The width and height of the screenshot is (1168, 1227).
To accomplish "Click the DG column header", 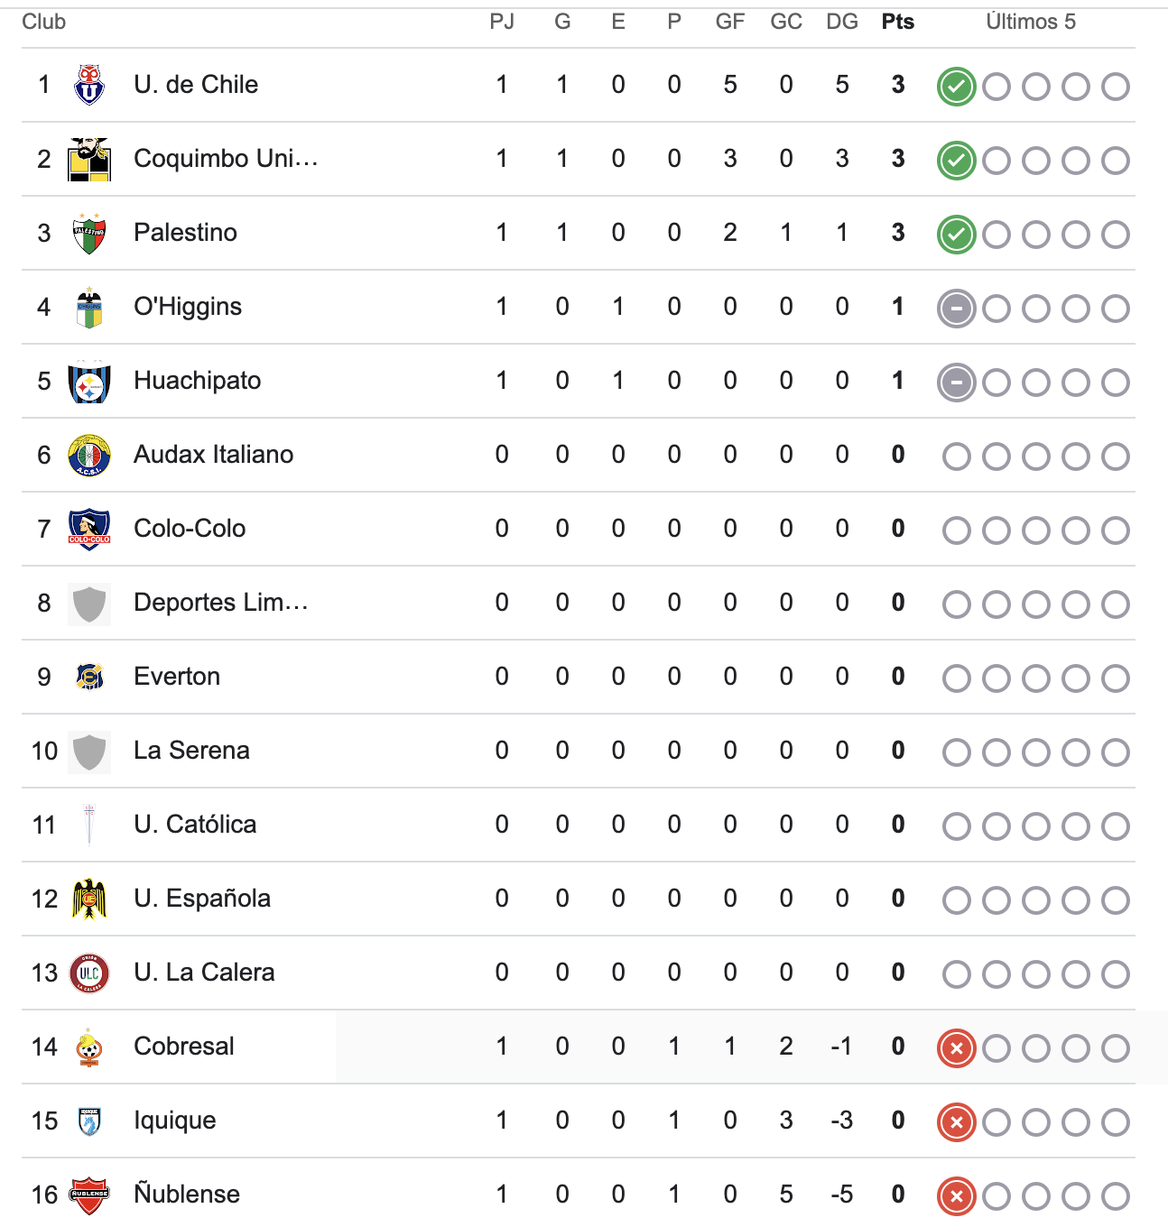I will [841, 22].
